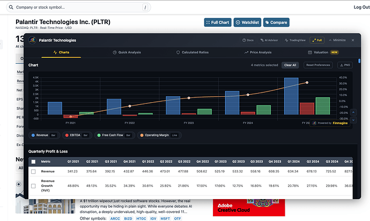Open the Calculated Ratios tab
Screen dimensions: 370x221
pyautogui.click(x=193, y=52)
